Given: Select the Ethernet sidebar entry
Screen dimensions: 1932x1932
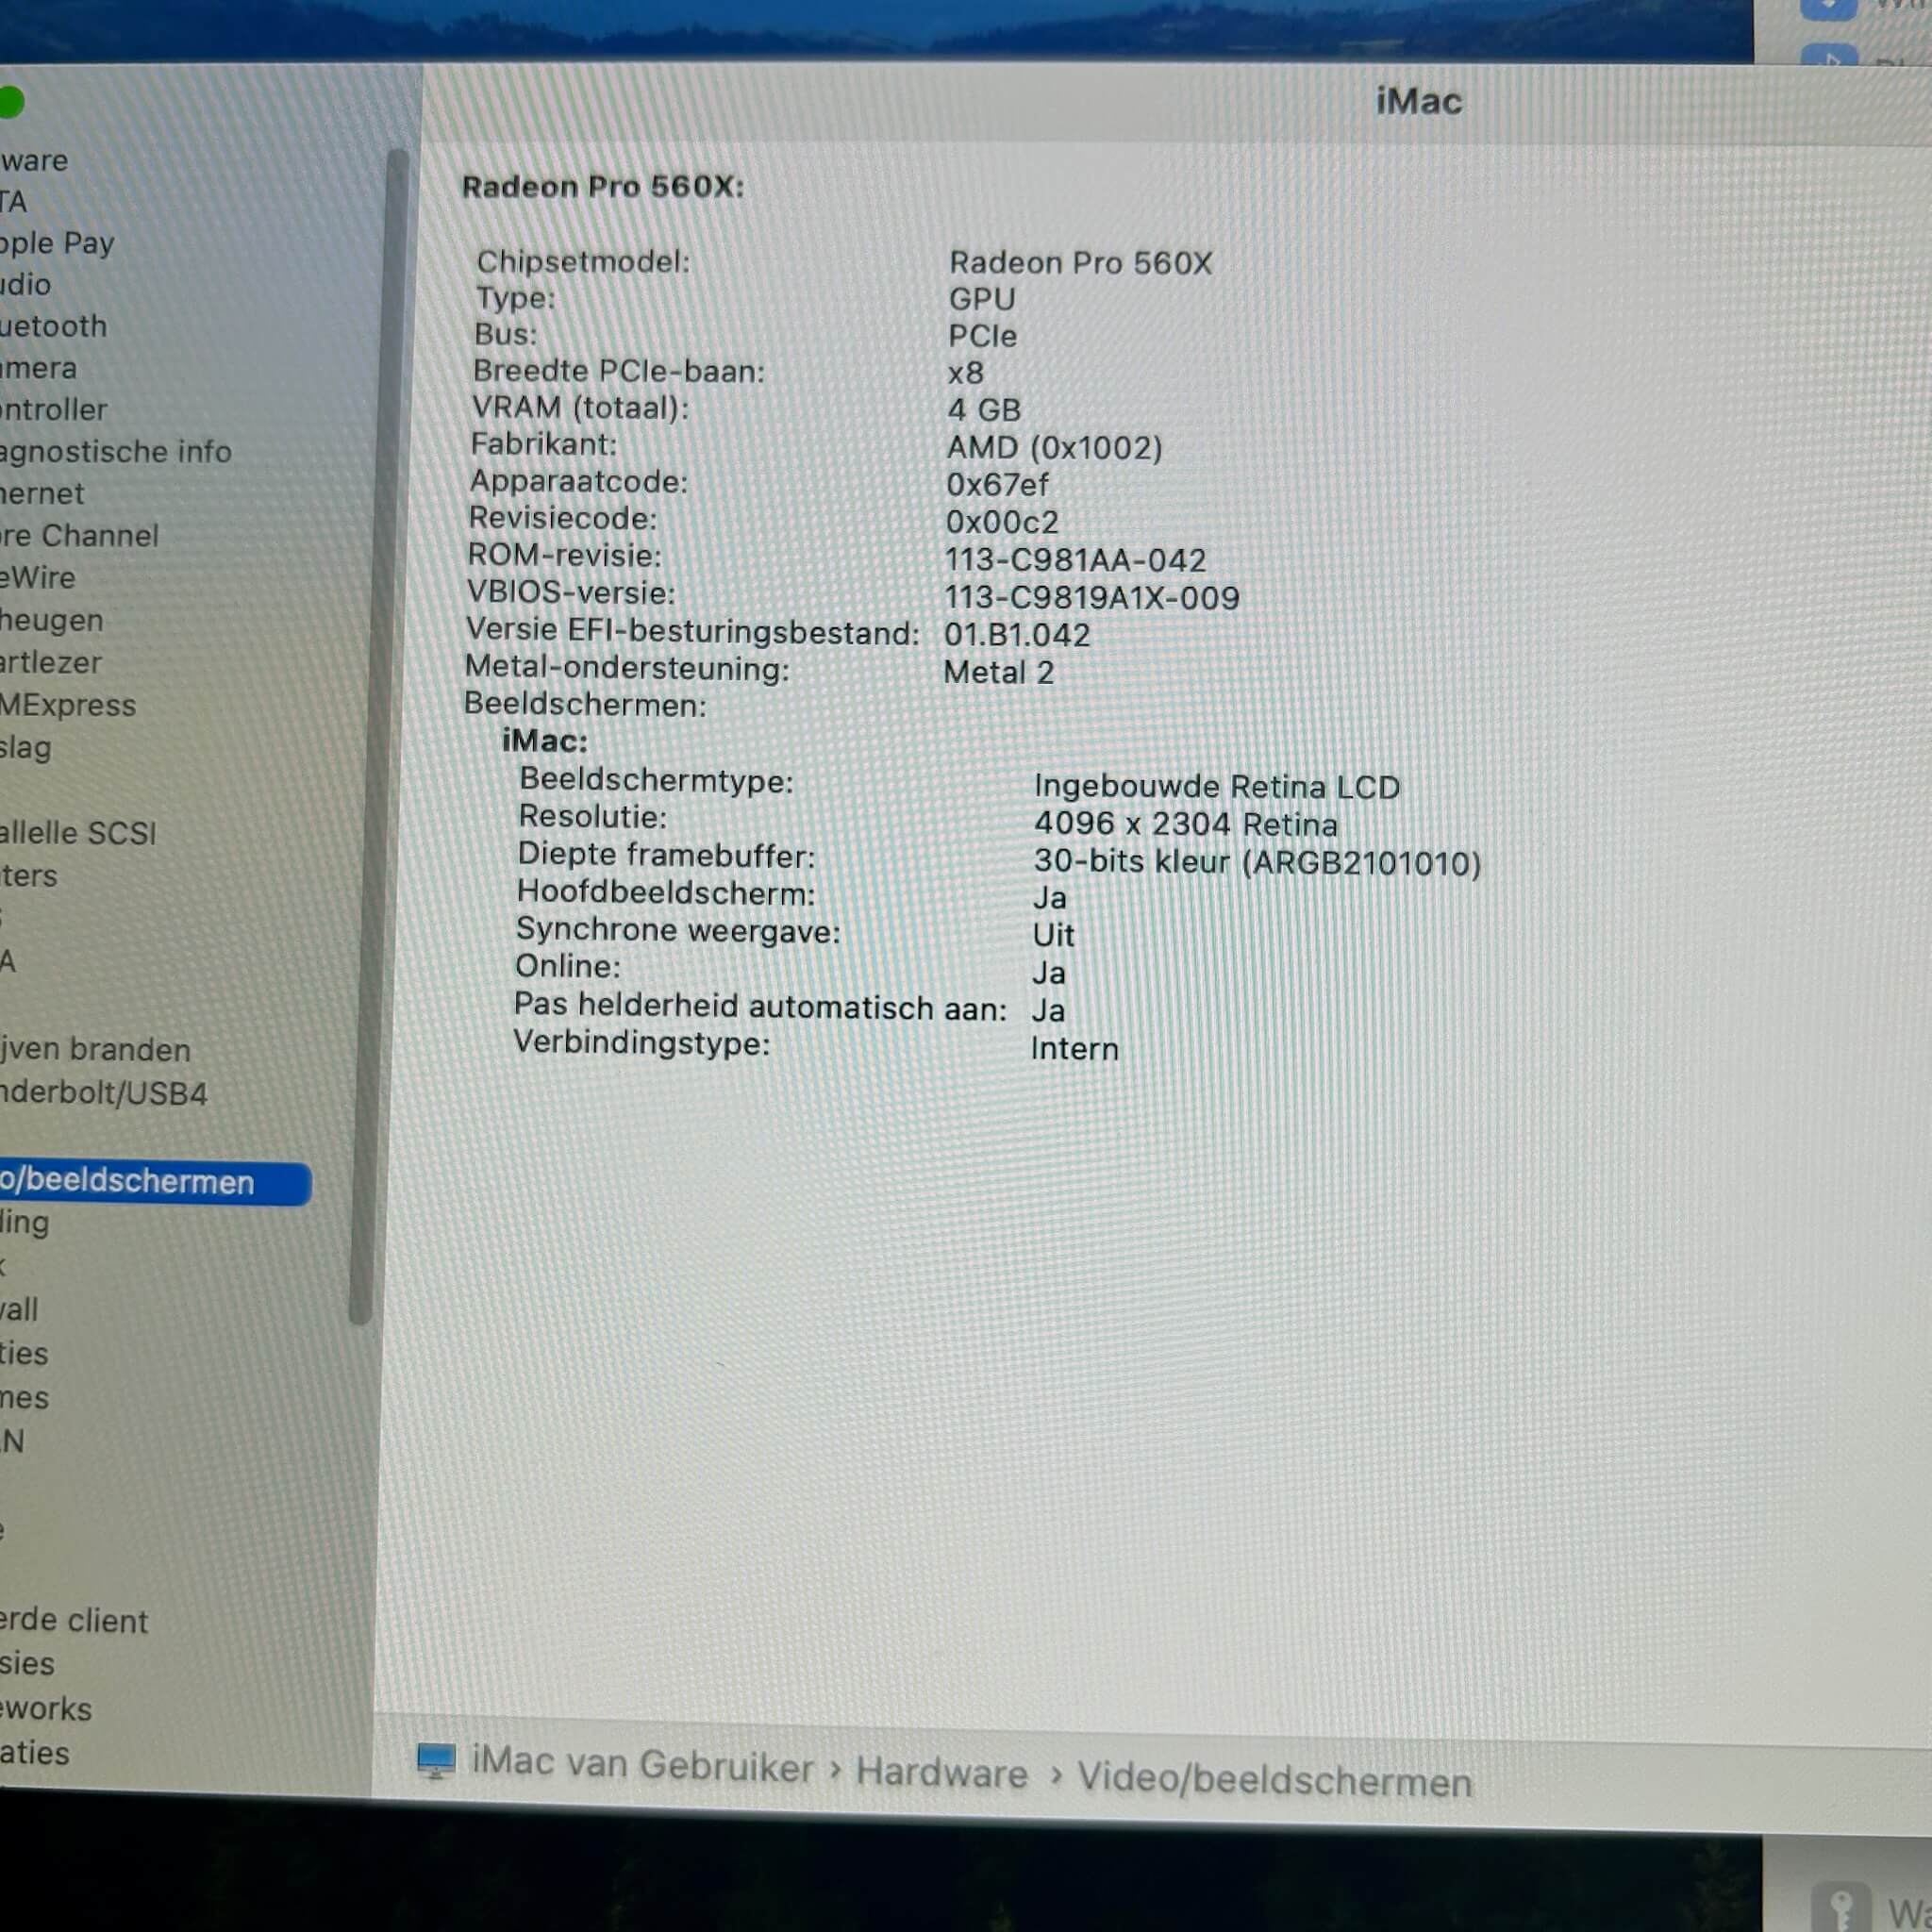Looking at the screenshot, I should (x=42, y=494).
